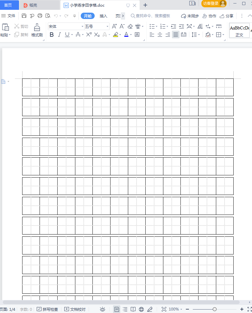
Task: Click the Share (分享) button
Action: pos(227,16)
